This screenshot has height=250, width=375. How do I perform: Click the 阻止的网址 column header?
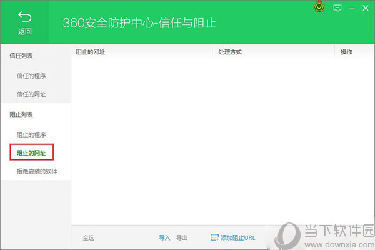coord(91,52)
